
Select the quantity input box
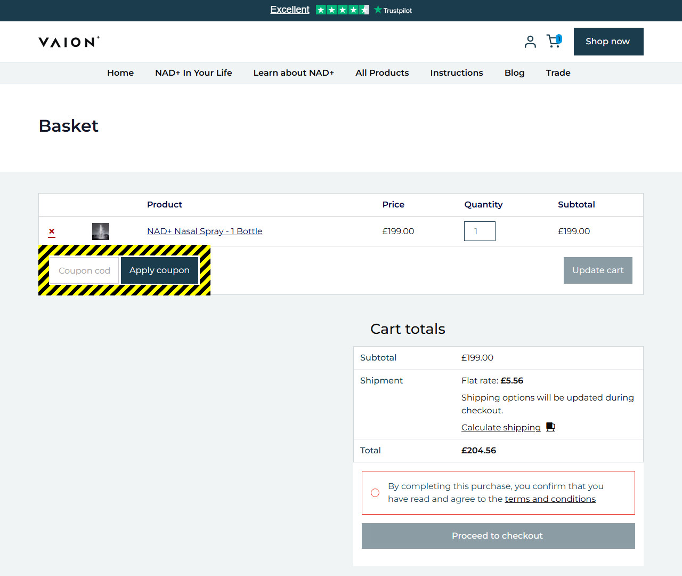(x=480, y=231)
